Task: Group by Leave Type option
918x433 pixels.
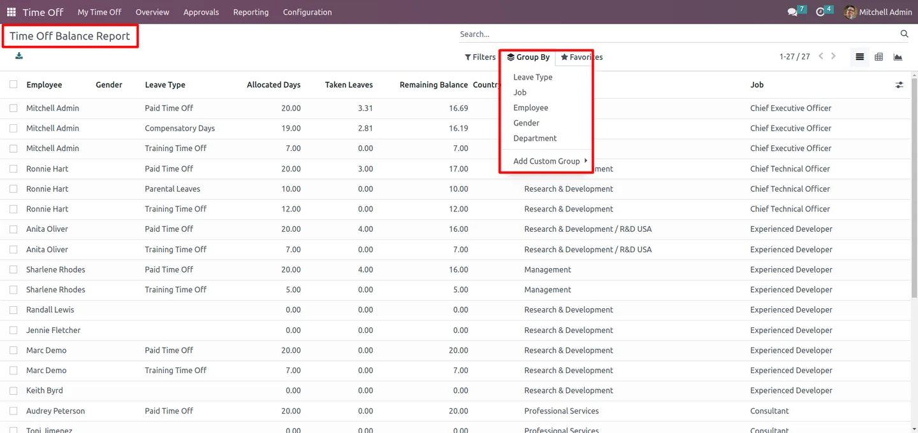Action: pyautogui.click(x=533, y=77)
